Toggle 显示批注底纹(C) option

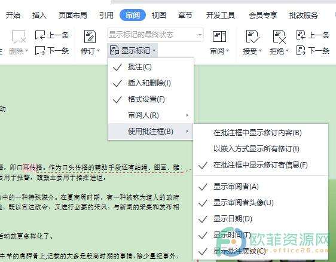261,251
